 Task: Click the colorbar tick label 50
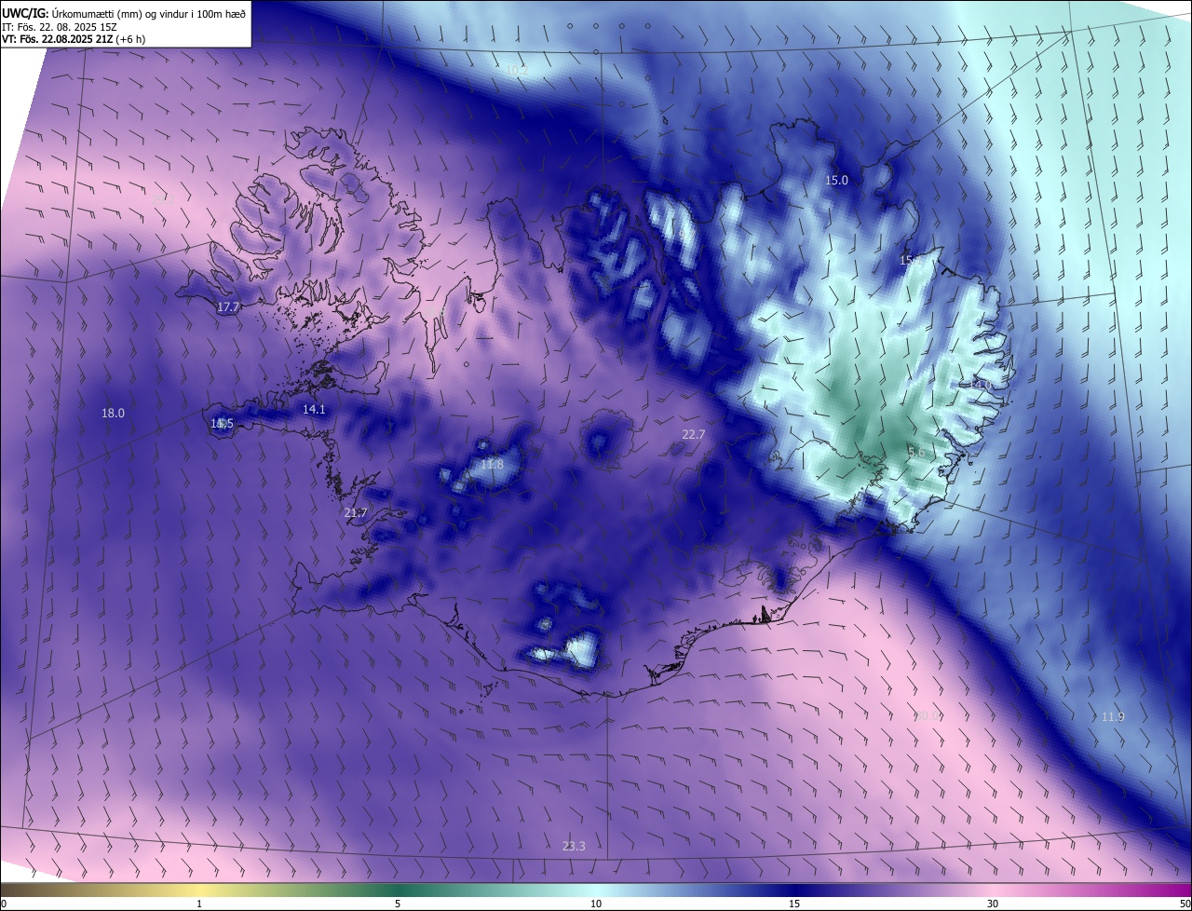point(1185,904)
